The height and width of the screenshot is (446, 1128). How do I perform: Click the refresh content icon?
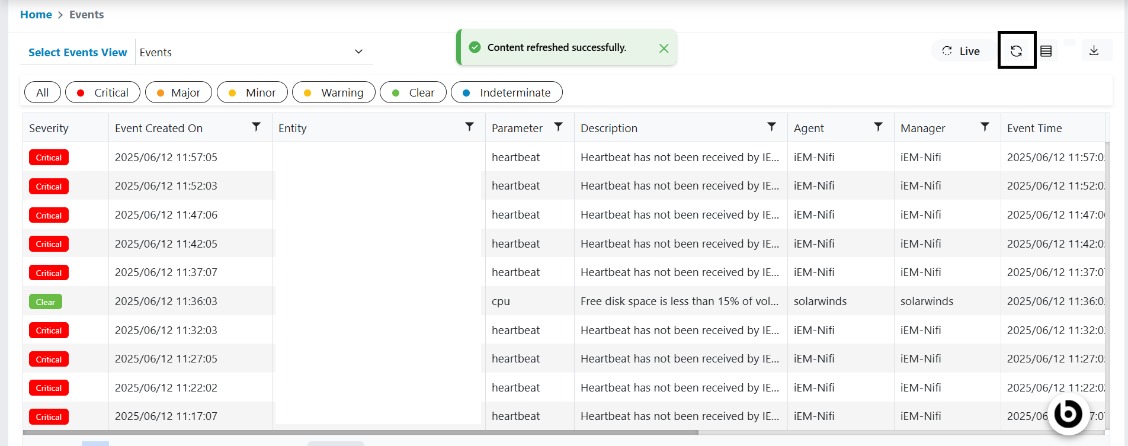[1016, 51]
